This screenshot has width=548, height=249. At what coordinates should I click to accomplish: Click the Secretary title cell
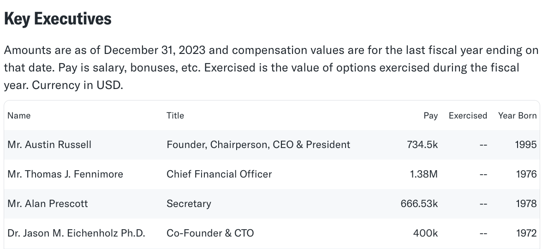pos(189,204)
